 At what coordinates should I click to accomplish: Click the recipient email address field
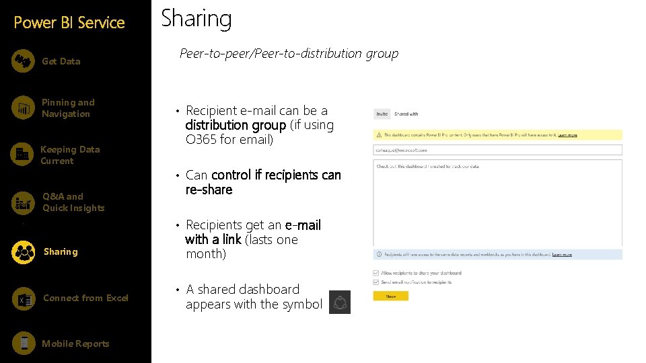497,150
